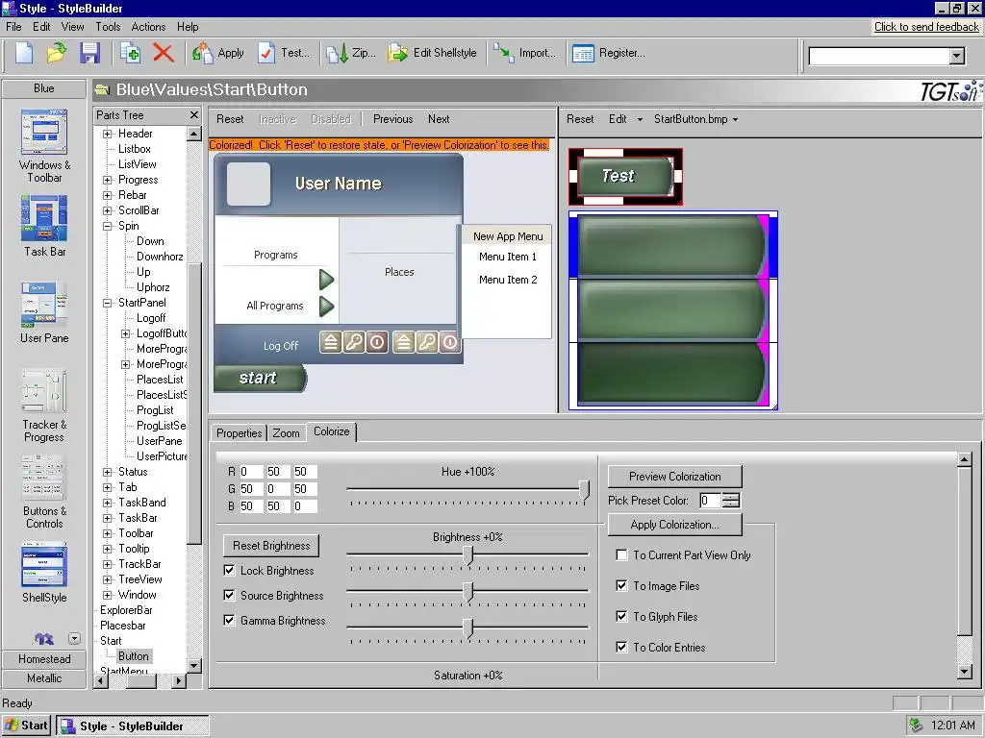Enable To Current Part View Only

pyautogui.click(x=621, y=554)
